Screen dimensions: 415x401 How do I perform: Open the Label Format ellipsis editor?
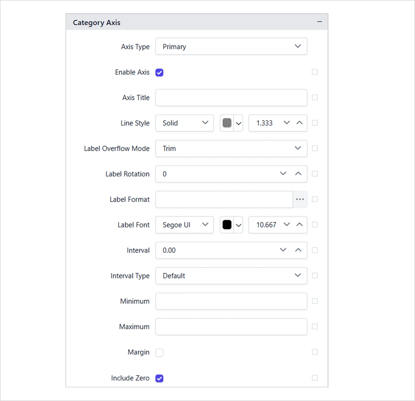pos(300,199)
